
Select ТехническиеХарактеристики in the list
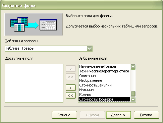click(104, 71)
